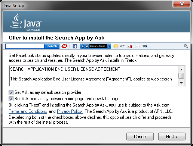Expand the Listen to Music dropdown arrow
Image resolution: width=193 pixels, height=146 pixels.
(x=109, y=46)
